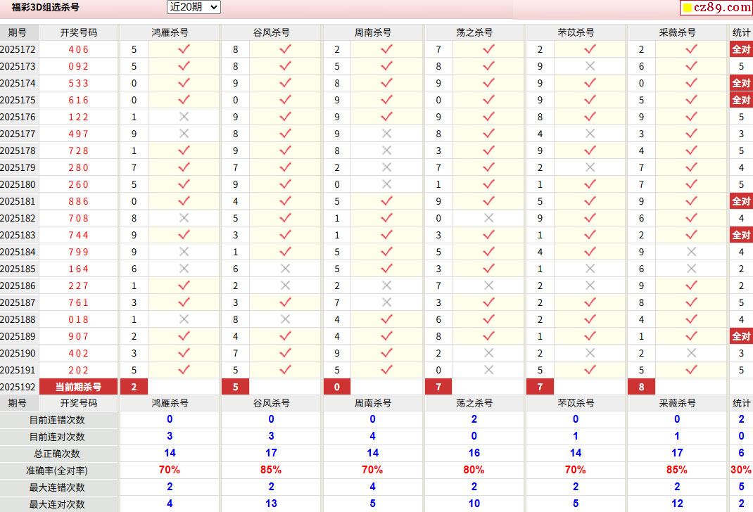The height and width of the screenshot is (512, 753).
Task: Click 芣苡杀号 X mark in row 2025177
Action: pos(590,134)
